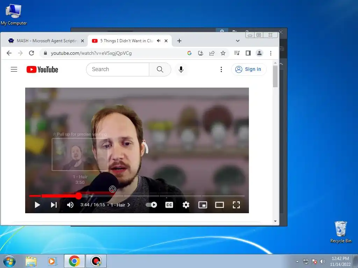
Task: Close the YouTube video tab
Action: click(166, 41)
